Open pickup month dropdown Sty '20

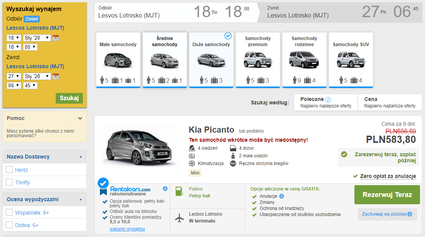(x=37, y=38)
